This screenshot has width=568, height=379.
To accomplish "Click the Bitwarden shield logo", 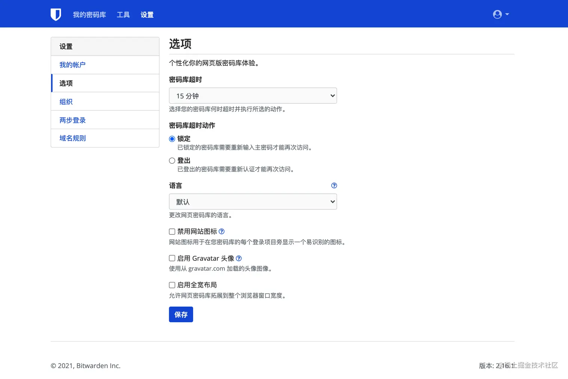I will coord(56,14).
